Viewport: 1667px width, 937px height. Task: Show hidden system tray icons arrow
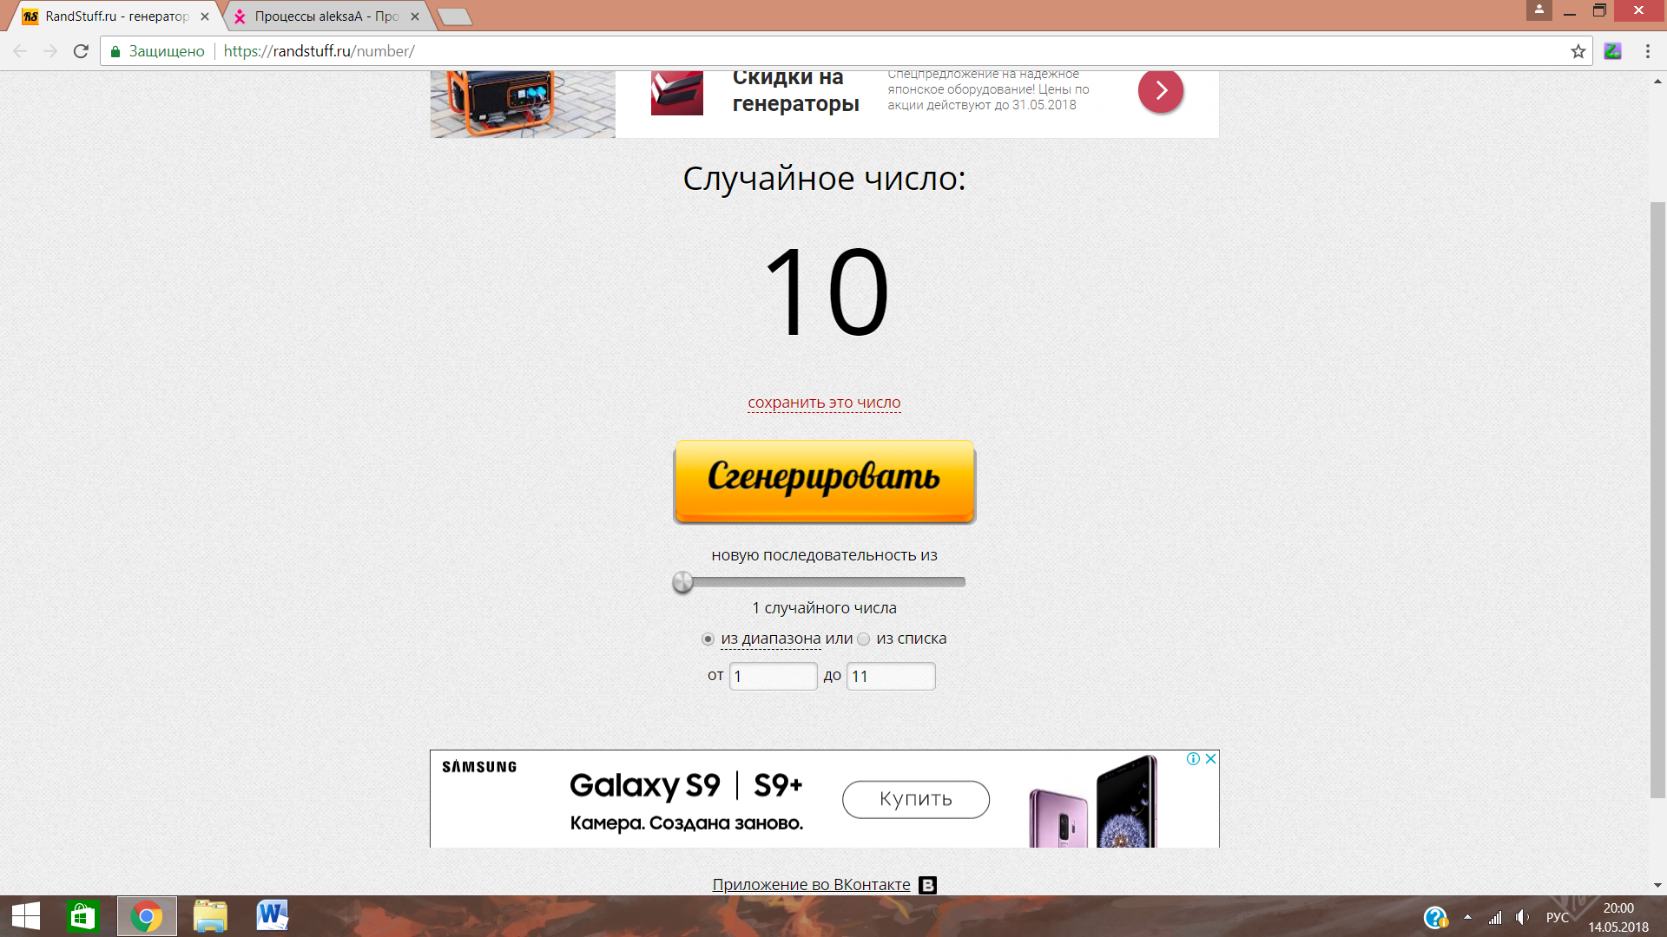coord(1467,917)
